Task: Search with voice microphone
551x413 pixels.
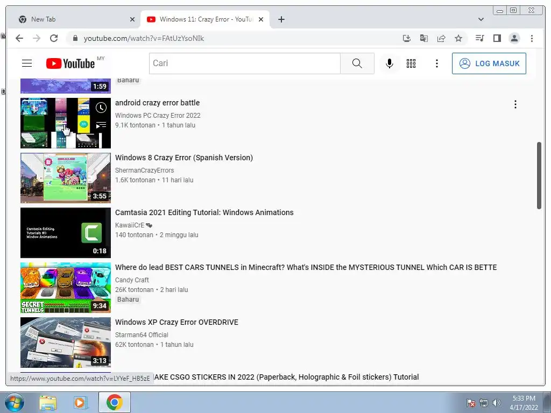Action: pyautogui.click(x=390, y=63)
